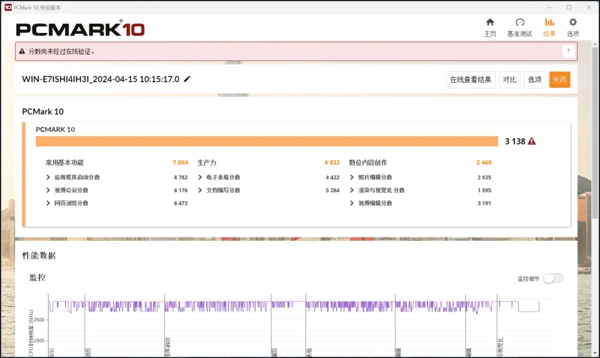Click the 3 191 video editing score
Image resolution: width=600 pixels, height=358 pixels.
484,203
